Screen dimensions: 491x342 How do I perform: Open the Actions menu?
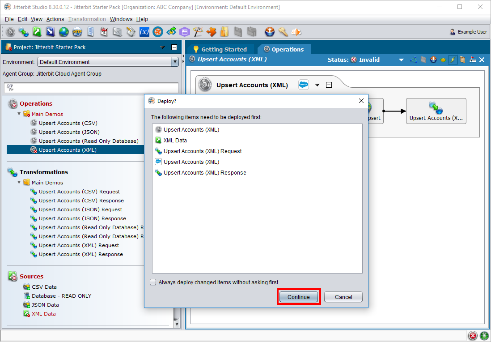point(55,19)
